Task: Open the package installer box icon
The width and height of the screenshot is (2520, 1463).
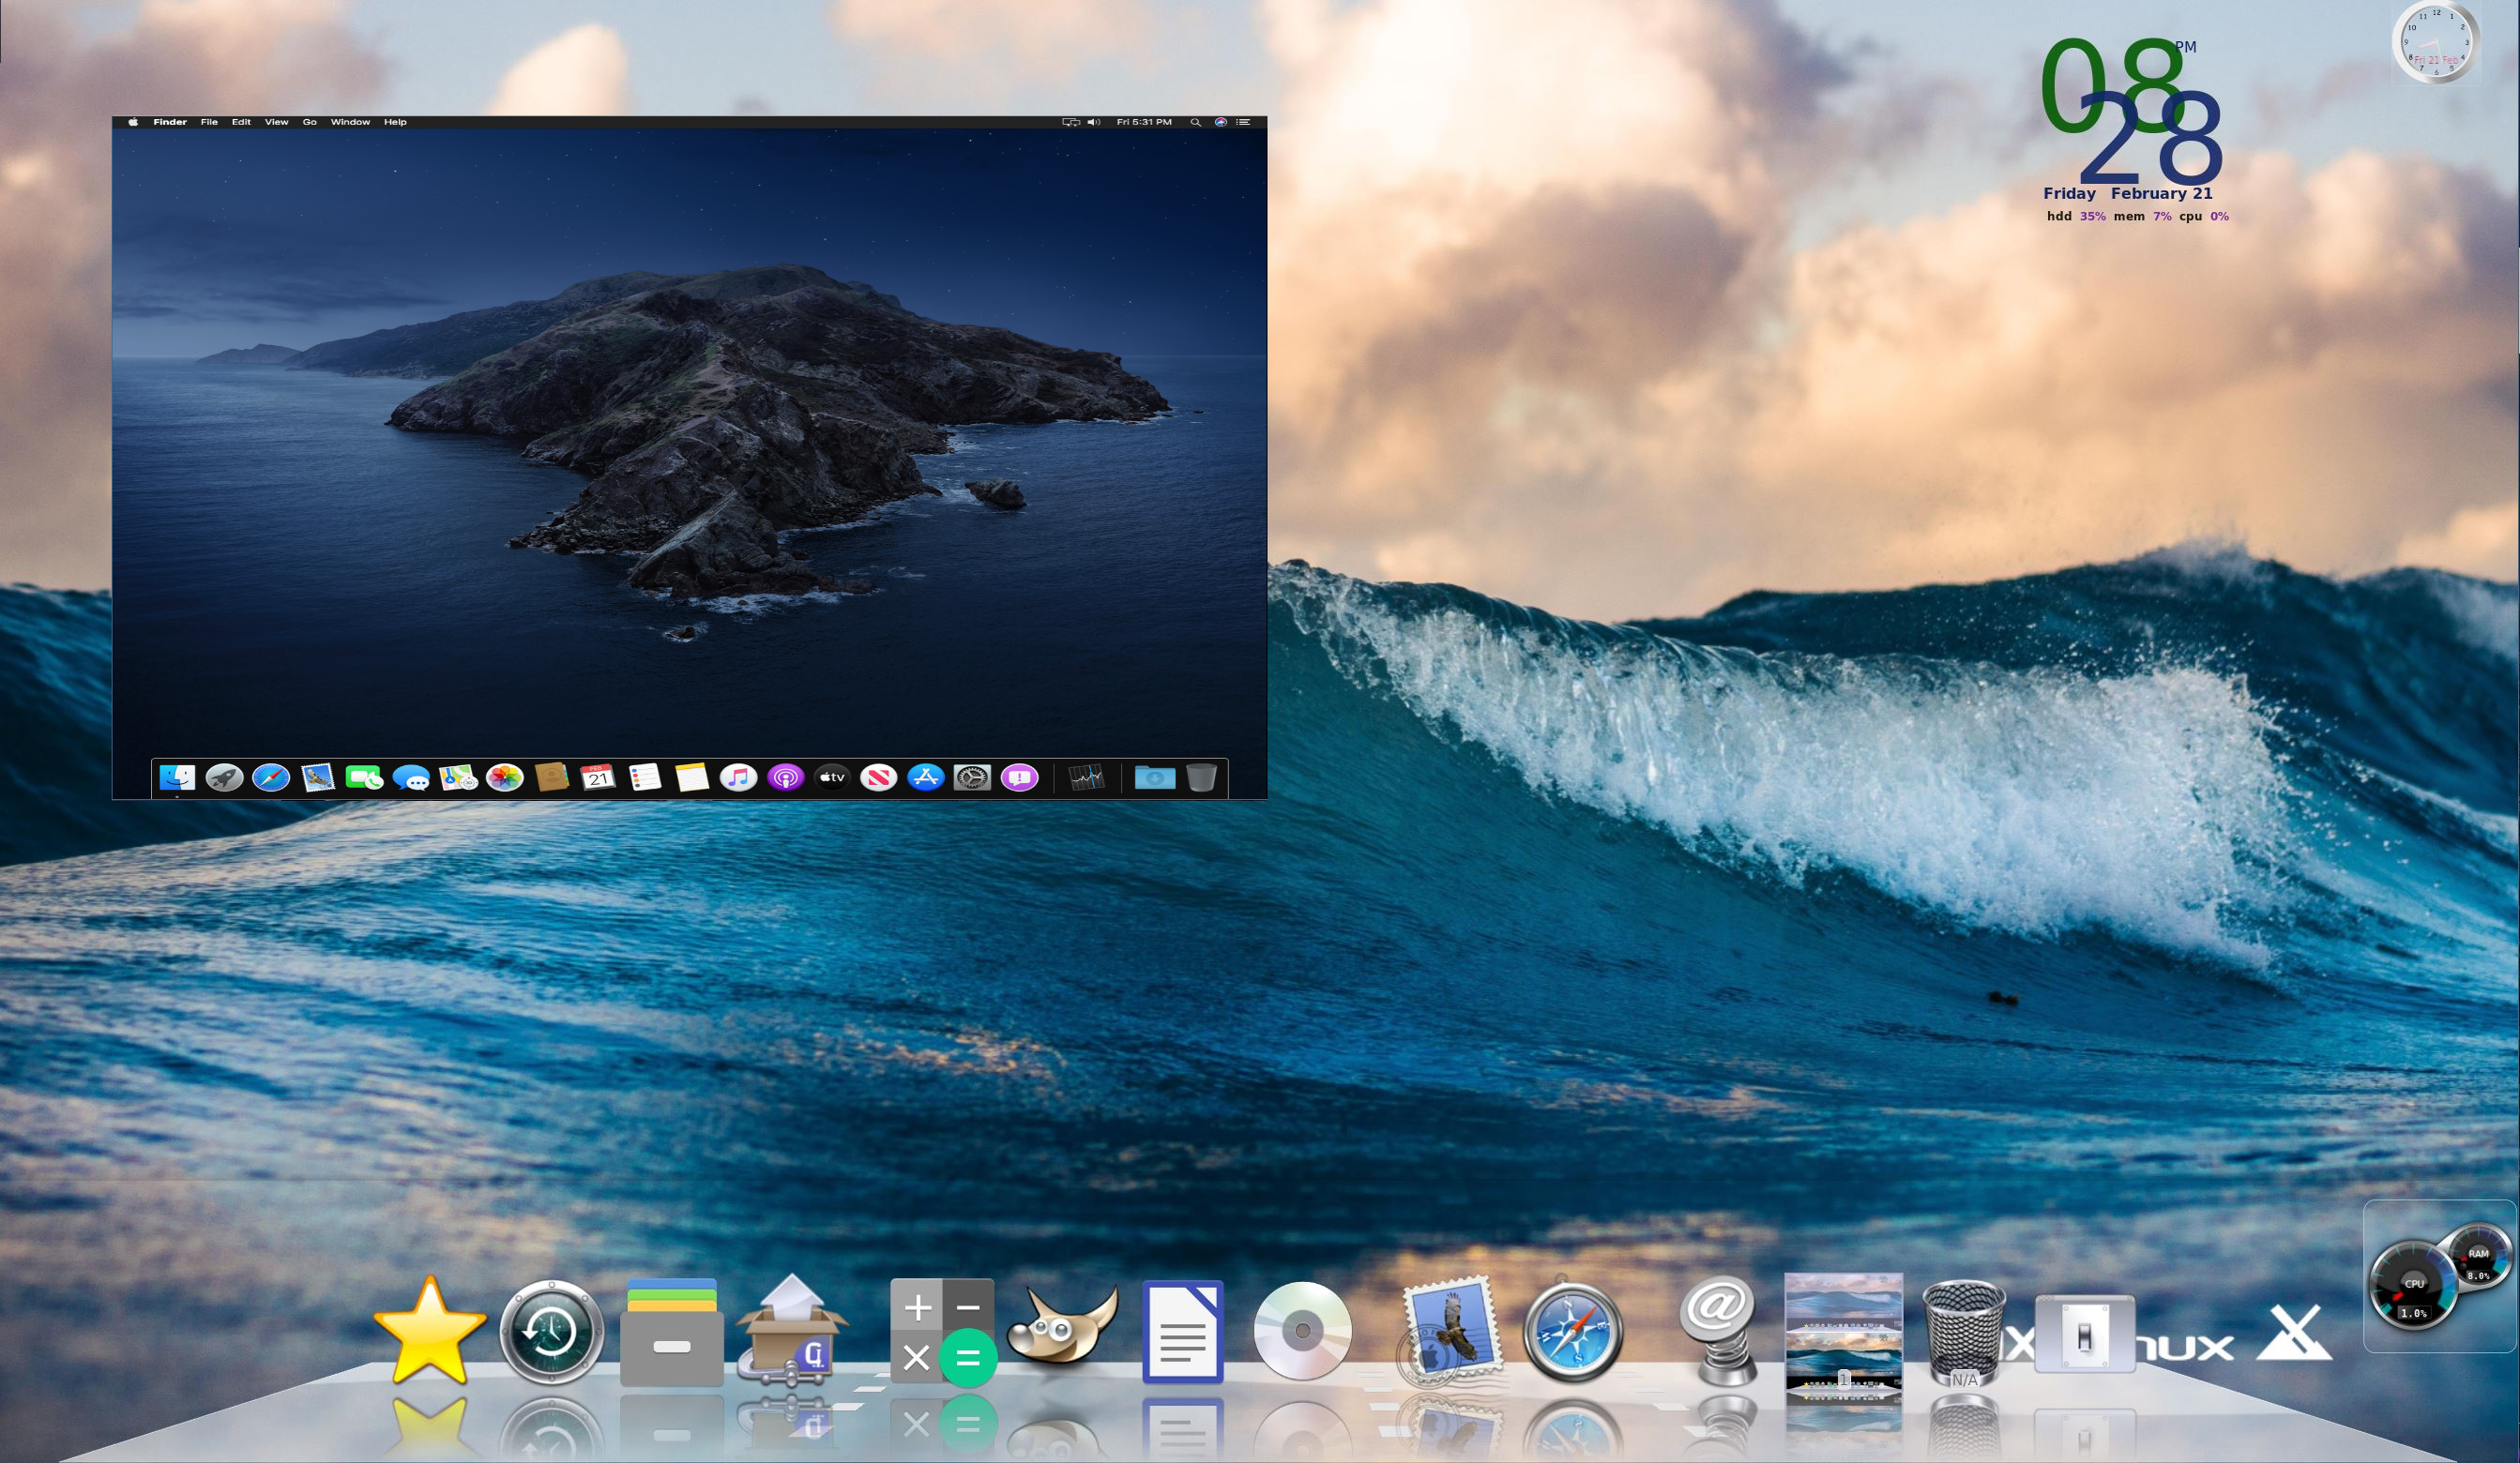Action: 791,1329
